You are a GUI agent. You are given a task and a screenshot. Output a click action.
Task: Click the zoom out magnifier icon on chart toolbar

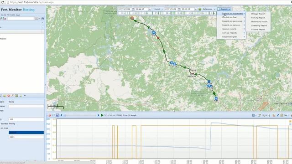tap(269, 115)
